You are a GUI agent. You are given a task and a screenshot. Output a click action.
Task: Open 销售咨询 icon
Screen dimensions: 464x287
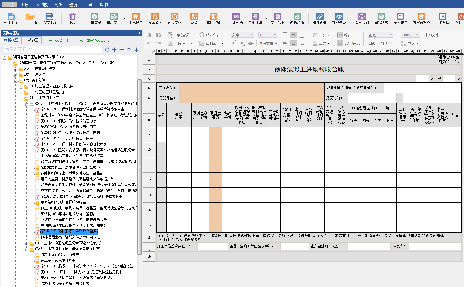point(362,19)
